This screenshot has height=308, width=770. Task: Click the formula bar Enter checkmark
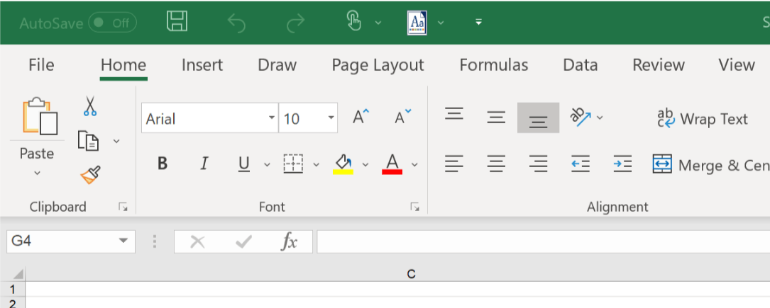tap(243, 241)
